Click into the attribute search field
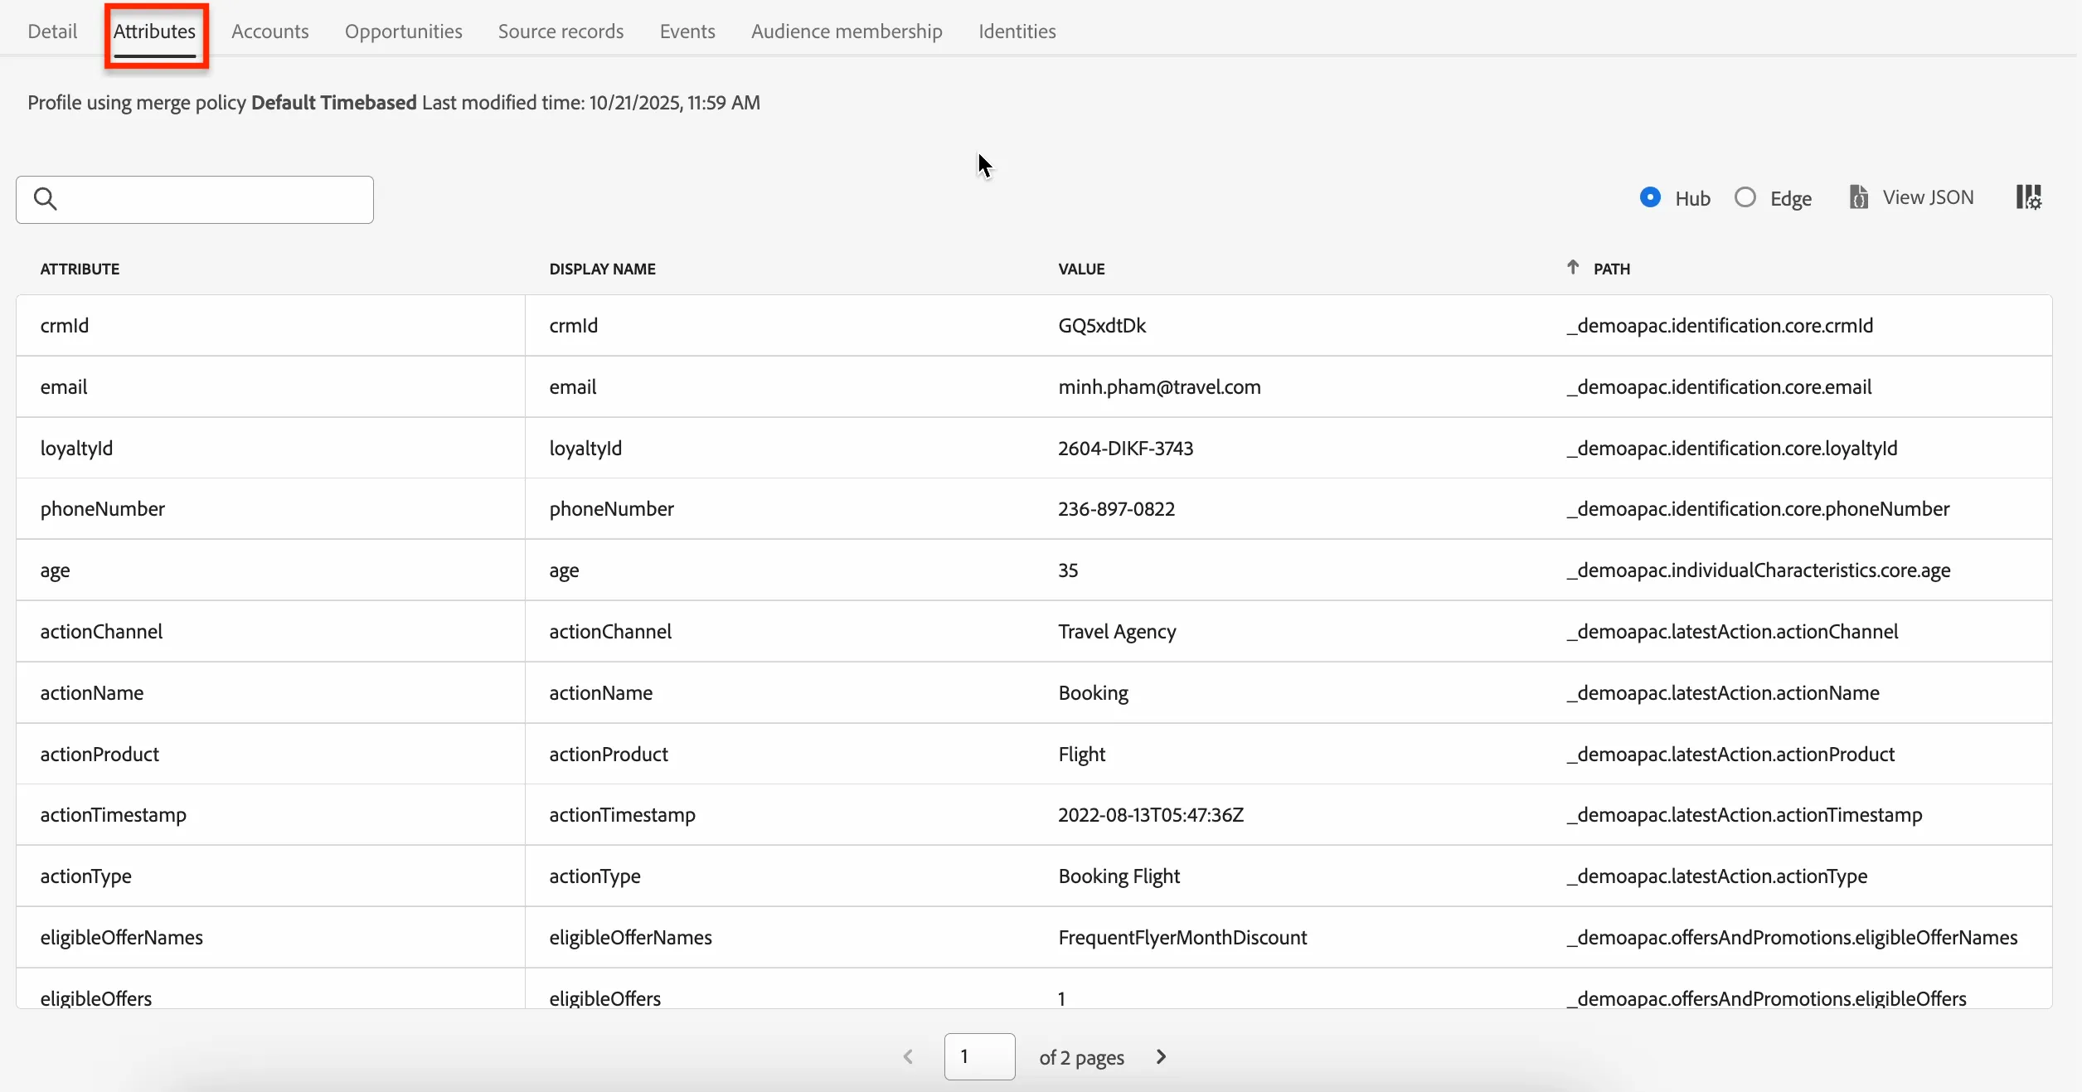This screenshot has height=1092, width=2082. point(195,200)
